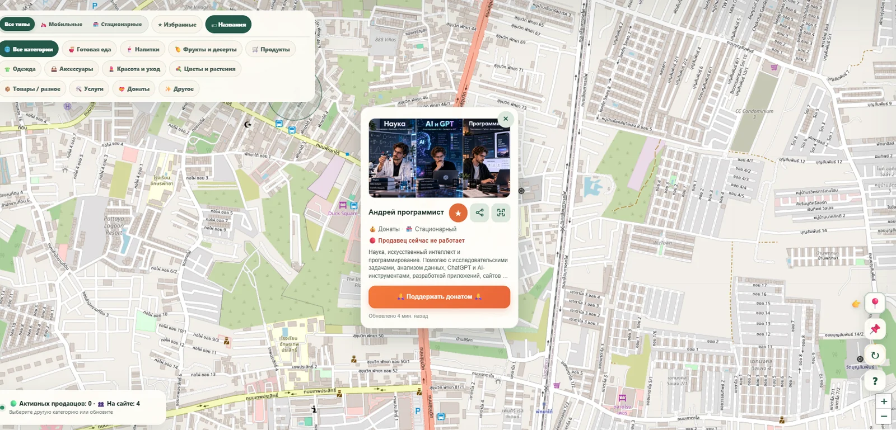Open help with the question mark button

(x=875, y=381)
